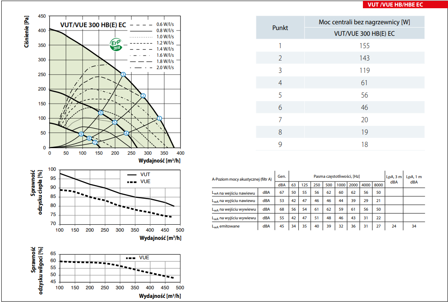Click the Moc centrali bez nagrzewnicy [W] header
Image resolution: width=448 pixels, height=302 pixels.
[364, 22]
